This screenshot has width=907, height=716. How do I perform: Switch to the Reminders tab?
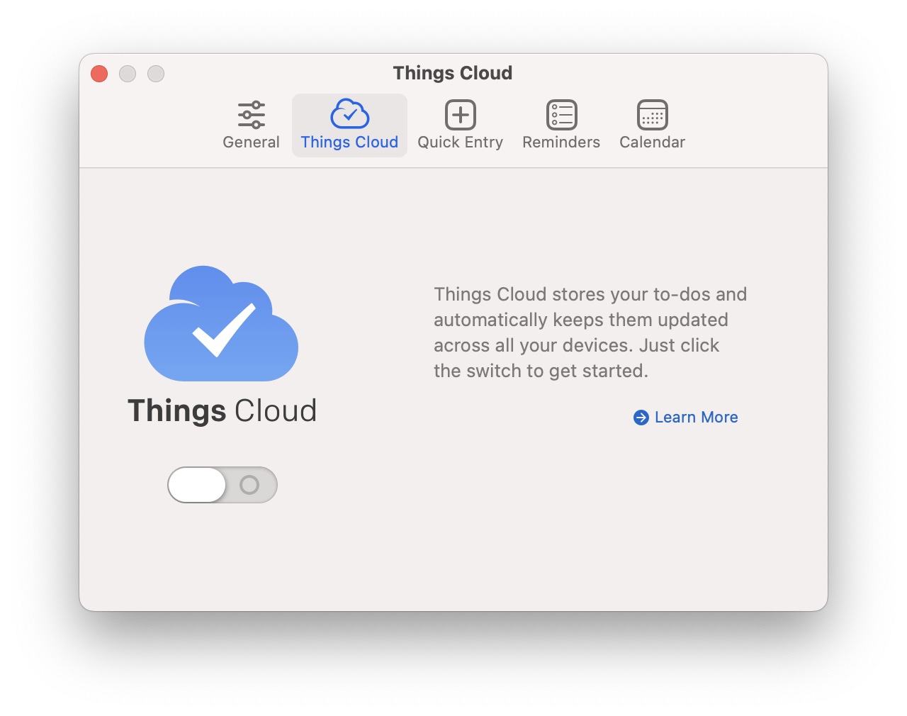point(560,125)
